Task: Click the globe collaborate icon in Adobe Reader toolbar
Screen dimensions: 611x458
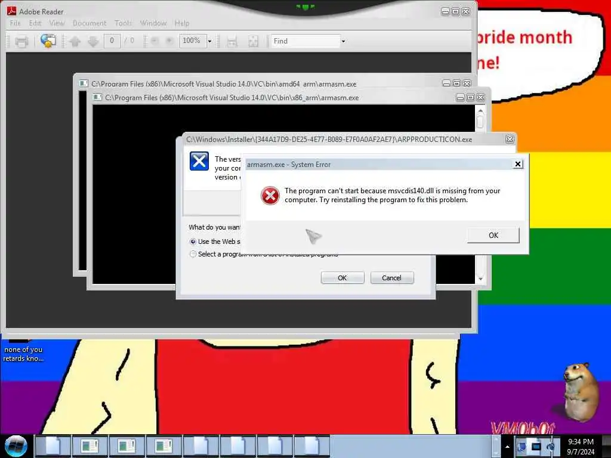Action: click(48, 41)
